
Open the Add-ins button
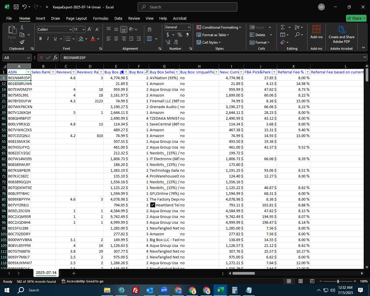pyautogui.click(x=317, y=32)
